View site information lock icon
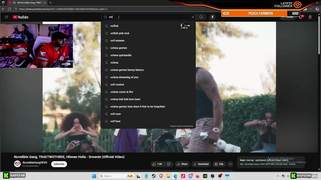The image size is (321, 180). pyautogui.click(x=16, y=9)
